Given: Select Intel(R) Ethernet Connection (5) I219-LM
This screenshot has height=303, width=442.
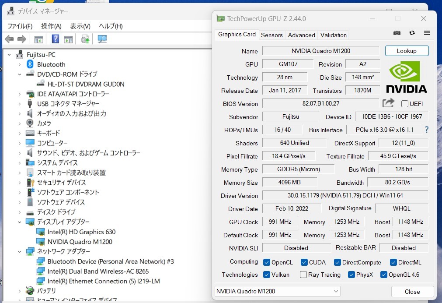Looking at the screenshot, I should pos(104,281).
